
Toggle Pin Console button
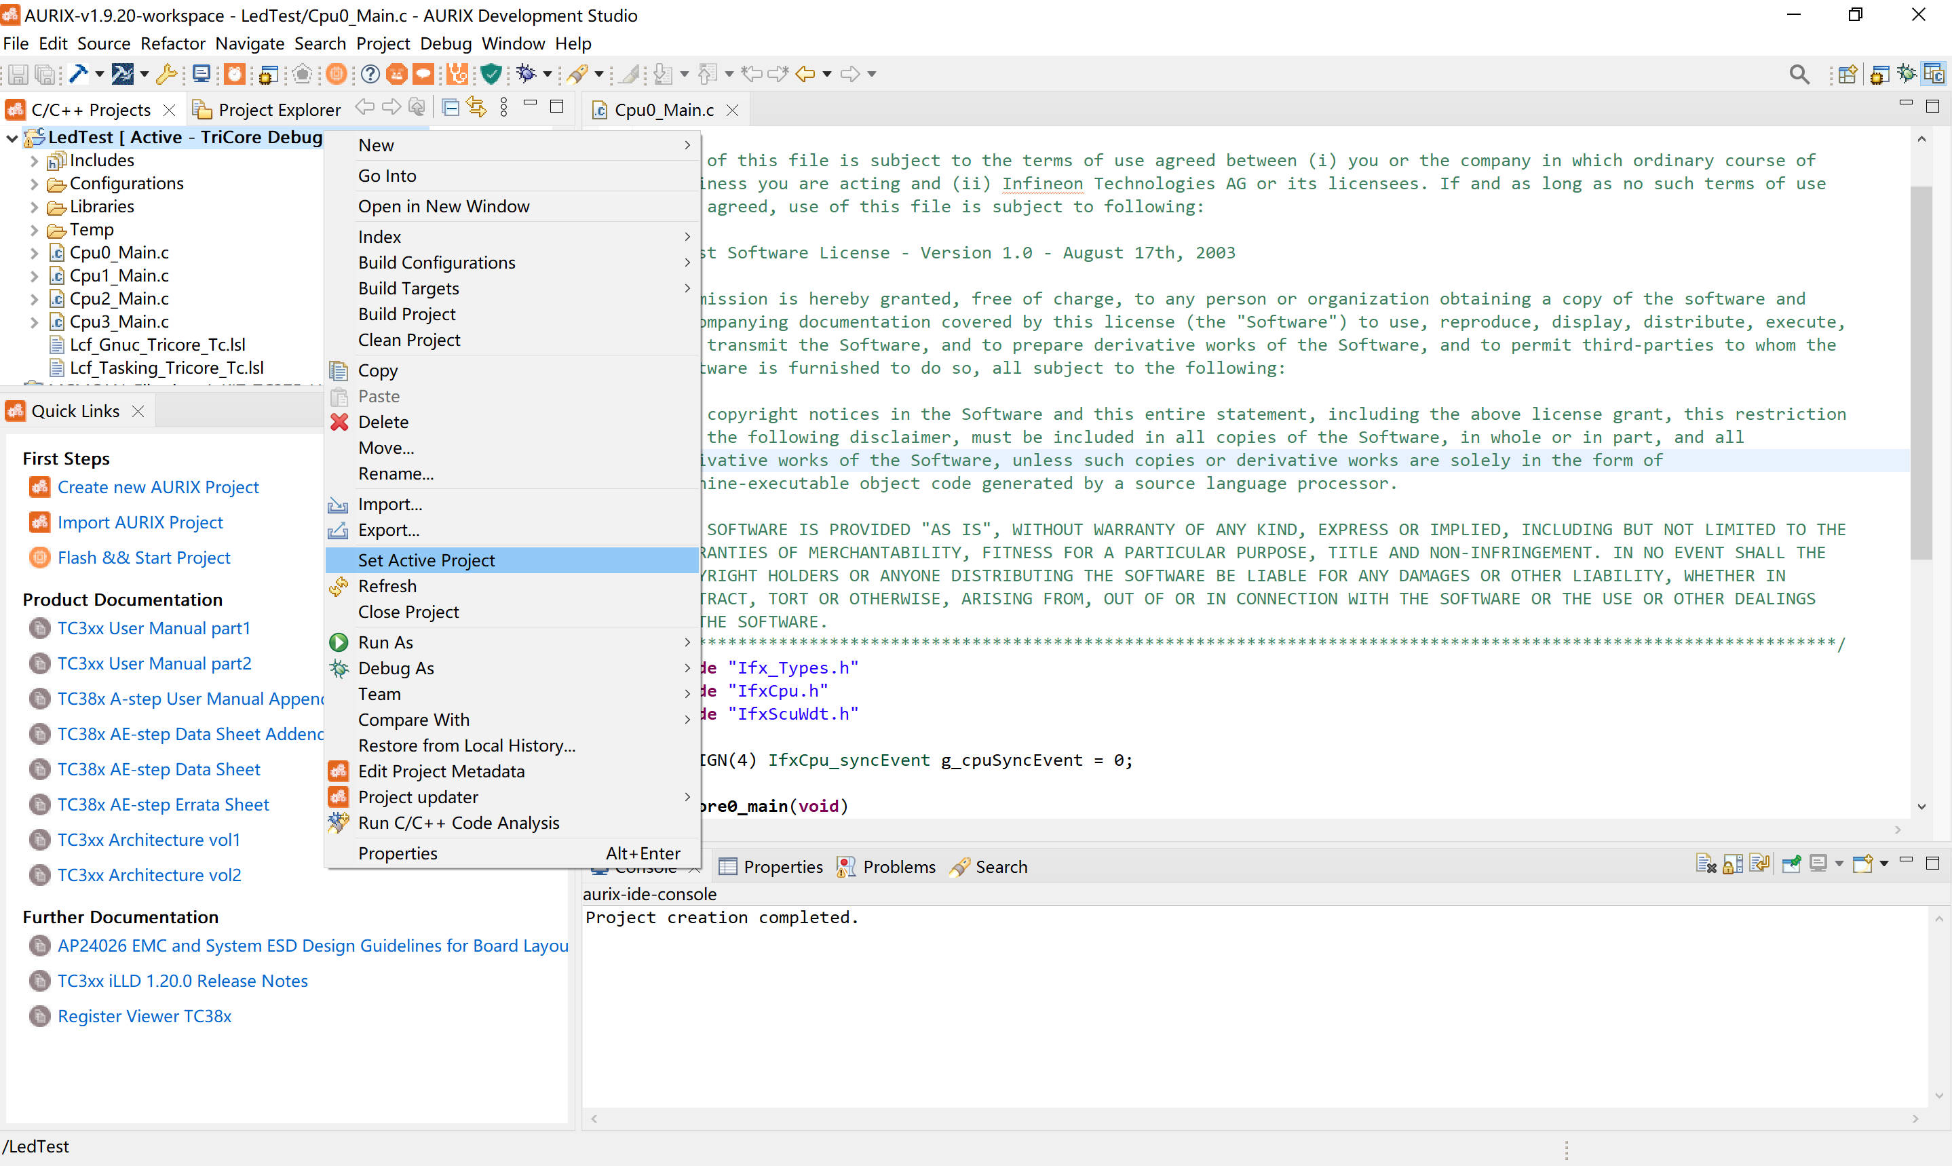tap(1791, 864)
